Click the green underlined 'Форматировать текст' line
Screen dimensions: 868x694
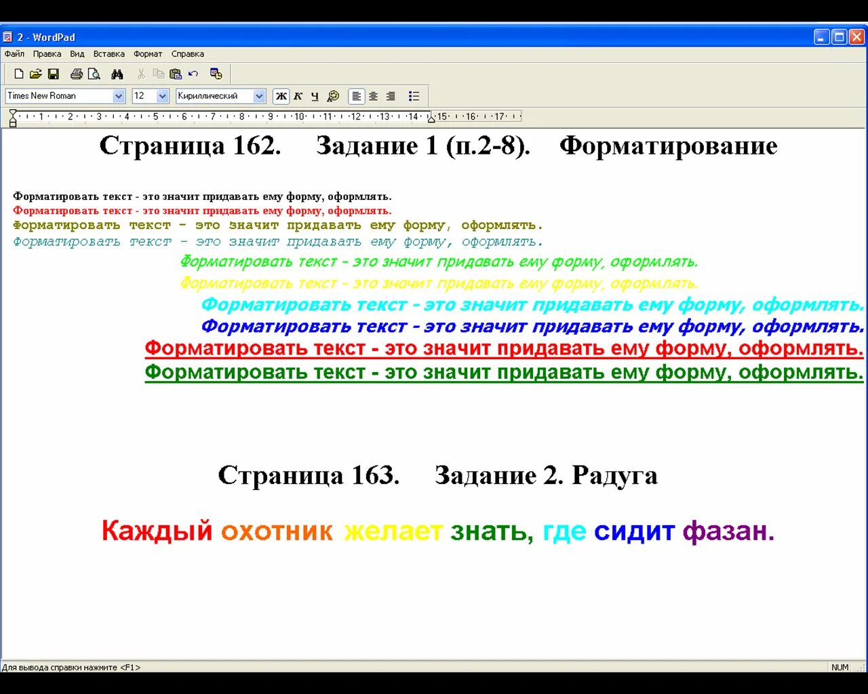click(505, 372)
